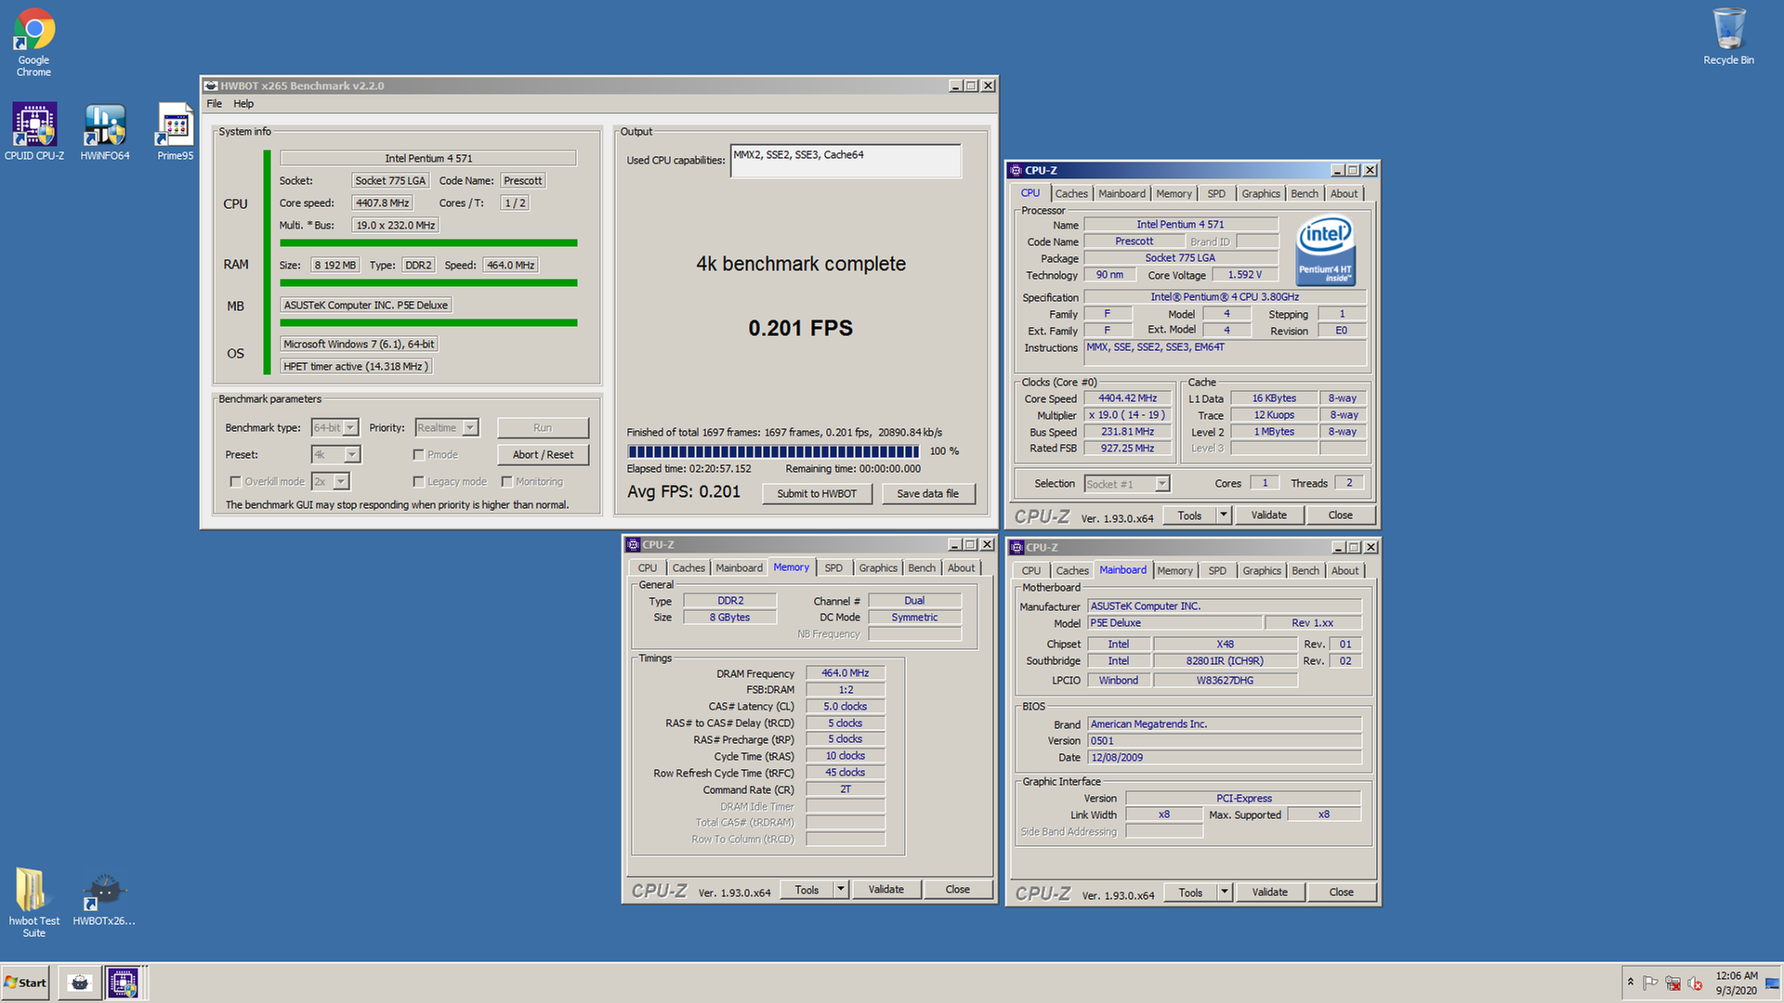1784x1003 pixels.
Task: Click Validate in top CPU-Z window
Action: pos(1268,515)
